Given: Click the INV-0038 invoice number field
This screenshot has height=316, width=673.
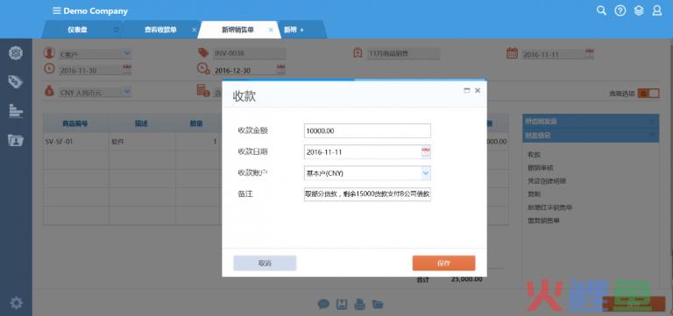Looking at the screenshot, I should 249,53.
